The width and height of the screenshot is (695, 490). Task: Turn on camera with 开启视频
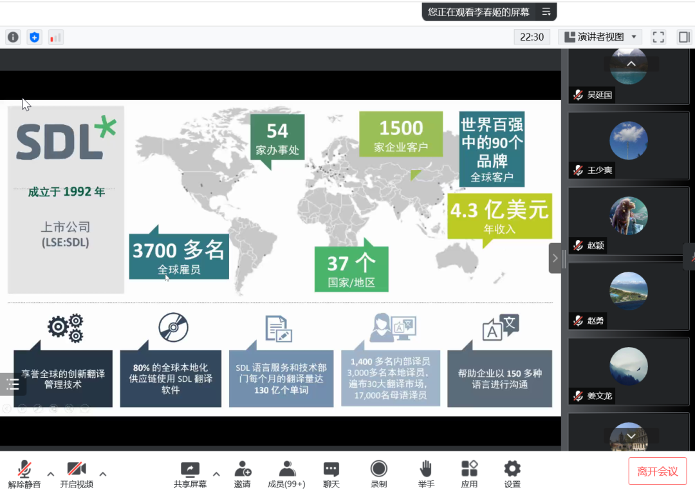pyautogui.click(x=77, y=474)
